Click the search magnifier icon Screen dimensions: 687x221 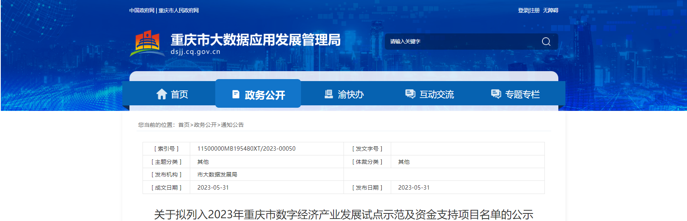(546, 42)
